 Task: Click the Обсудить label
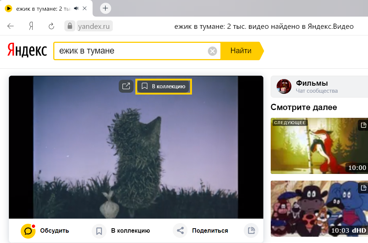(54, 231)
